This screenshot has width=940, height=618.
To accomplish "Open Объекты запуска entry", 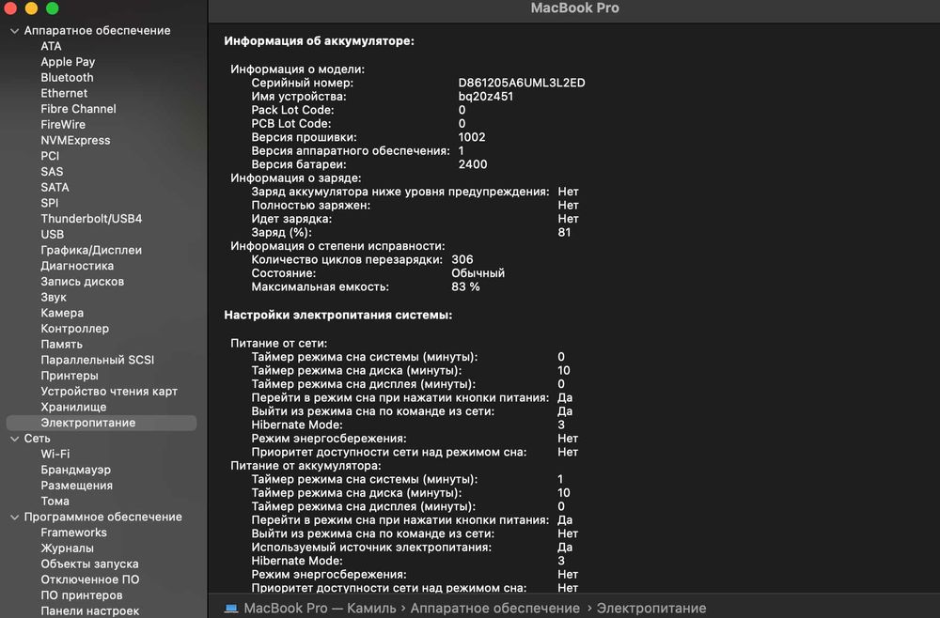I will pos(89,564).
